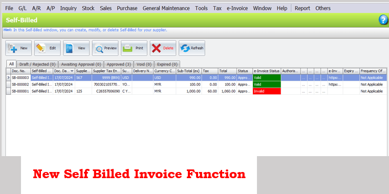The image size is (389, 194).
Task: Click the Print button
Action: pyautogui.click(x=134, y=48)
